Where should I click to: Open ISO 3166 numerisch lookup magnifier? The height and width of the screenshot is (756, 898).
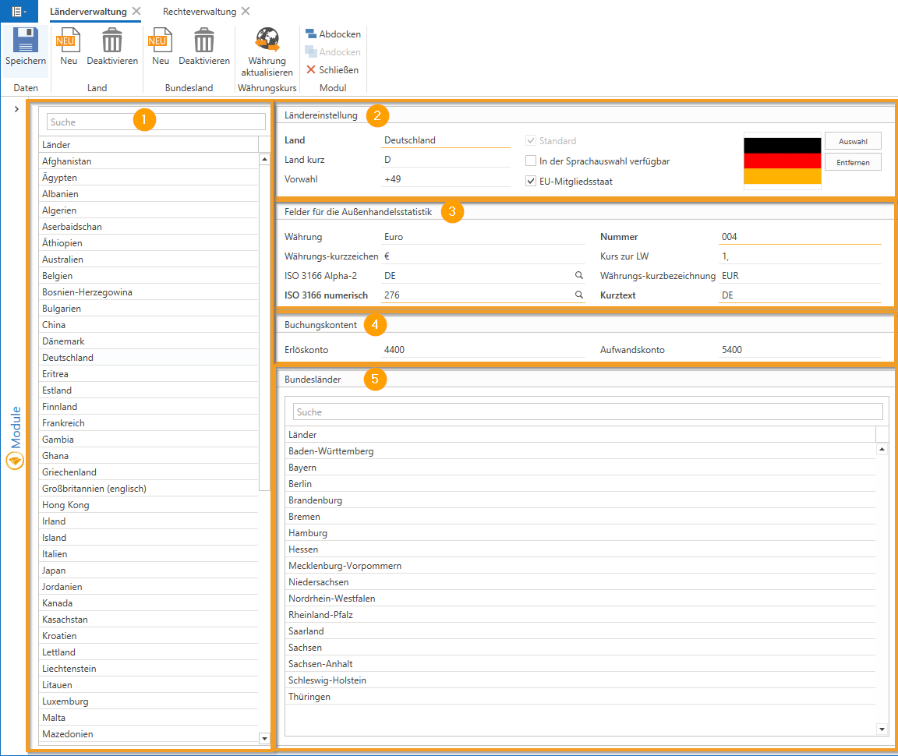tap(579, 295)
